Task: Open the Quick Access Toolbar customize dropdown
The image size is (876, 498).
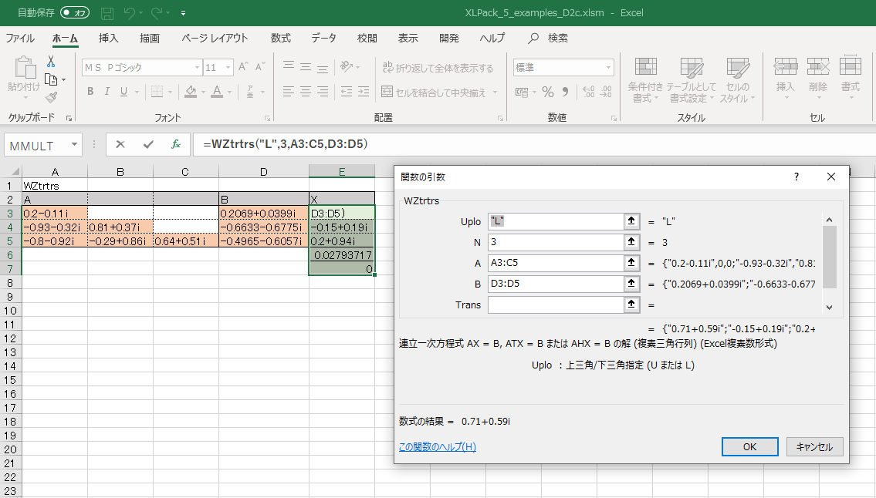Action: 183,13
